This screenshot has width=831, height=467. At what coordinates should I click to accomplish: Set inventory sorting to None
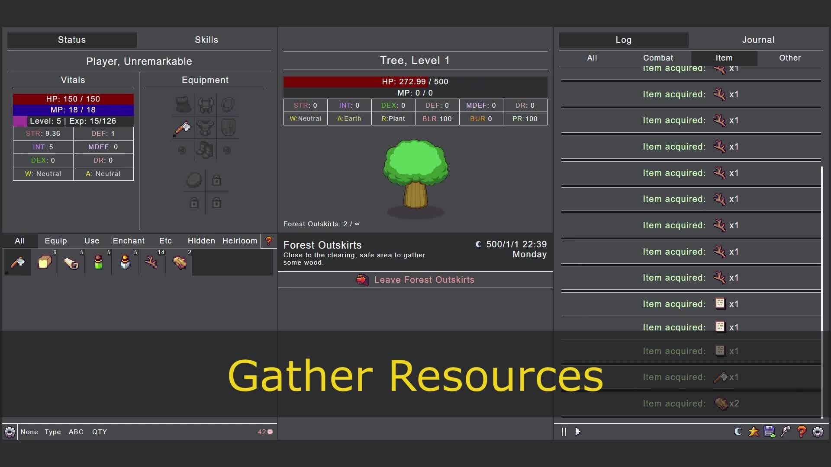click(29, 432)
